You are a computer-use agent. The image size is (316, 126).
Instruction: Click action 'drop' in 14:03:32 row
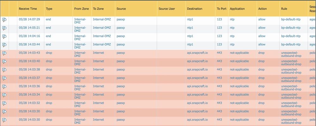[x=261, y=103]
